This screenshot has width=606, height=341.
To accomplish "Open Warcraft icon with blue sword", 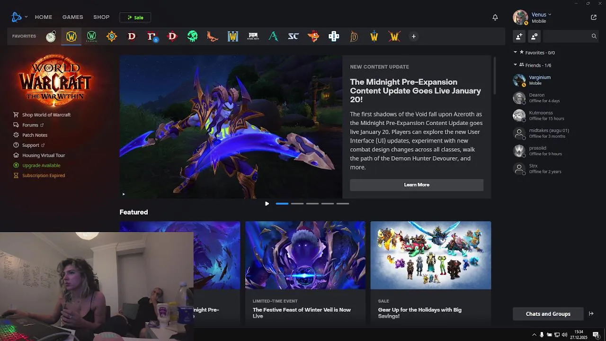I will 374,36.
